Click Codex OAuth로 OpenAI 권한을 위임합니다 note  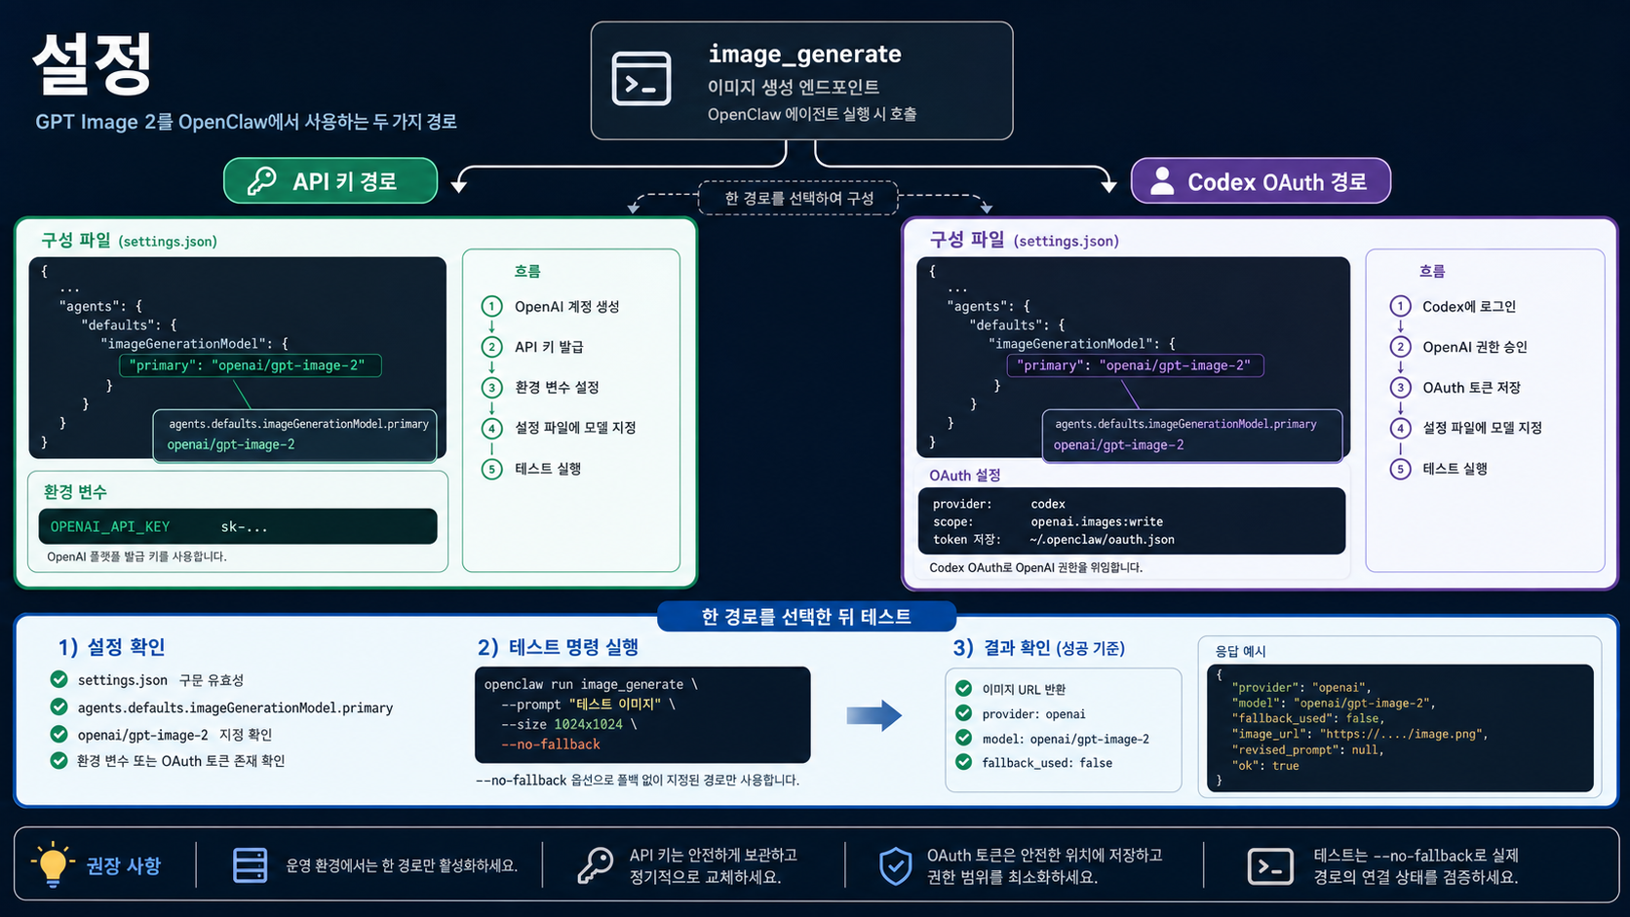tap(1035, 567)
